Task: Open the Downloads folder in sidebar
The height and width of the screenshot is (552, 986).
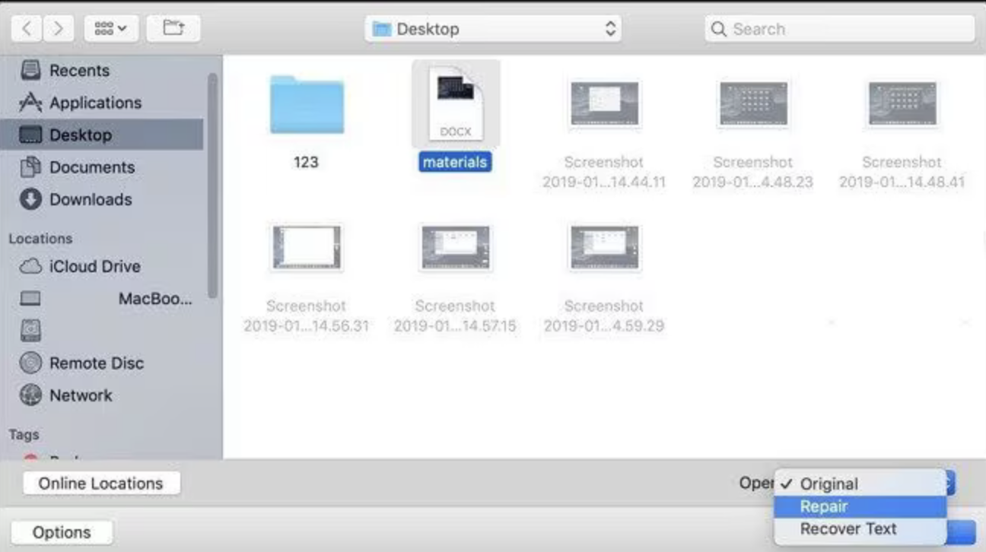Action: (x=88, y=198)
